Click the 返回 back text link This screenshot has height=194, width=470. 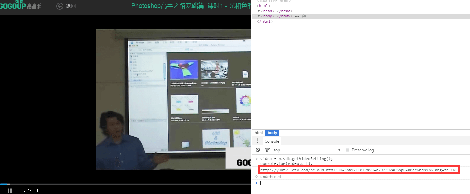tap(71, 6)
